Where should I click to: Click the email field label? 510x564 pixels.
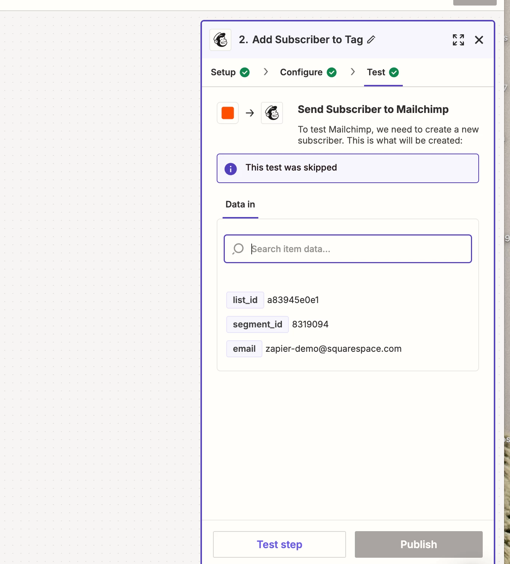point(244,349)
